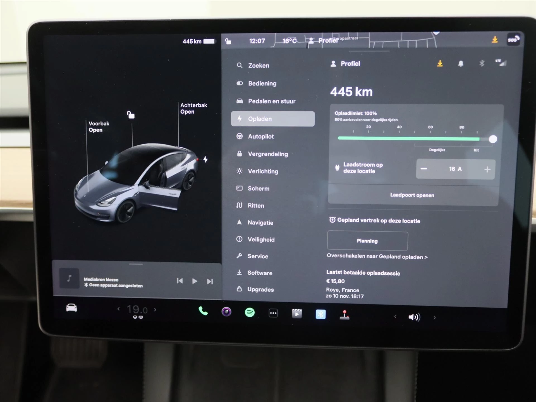Open the app launcher ellipsis icon
The width and height of the screenshot is (536, 402).
tap(273, 313)
